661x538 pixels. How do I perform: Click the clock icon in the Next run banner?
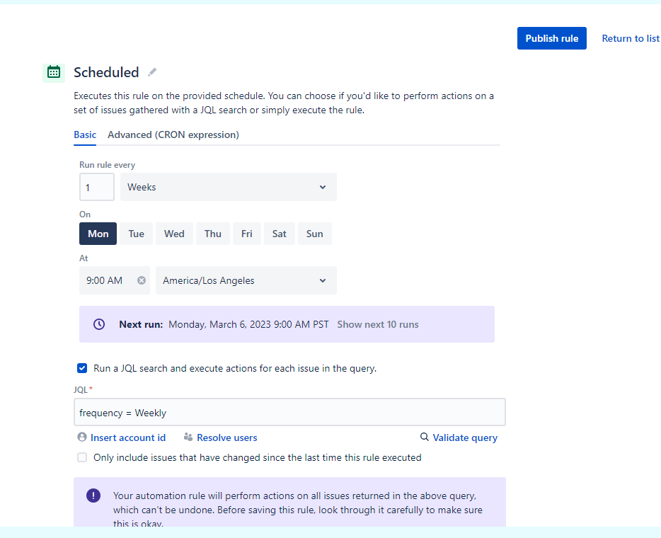coord(99,324)
